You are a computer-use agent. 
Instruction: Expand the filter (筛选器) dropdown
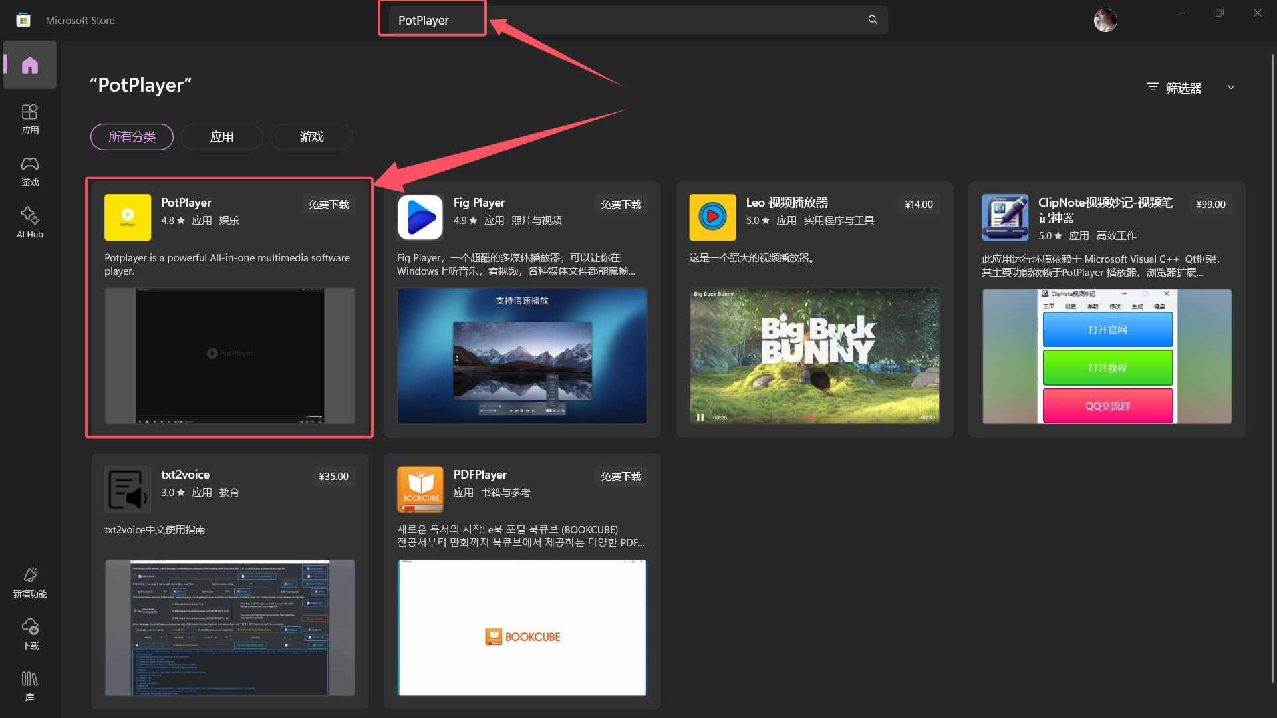(x=1184, y=88)
